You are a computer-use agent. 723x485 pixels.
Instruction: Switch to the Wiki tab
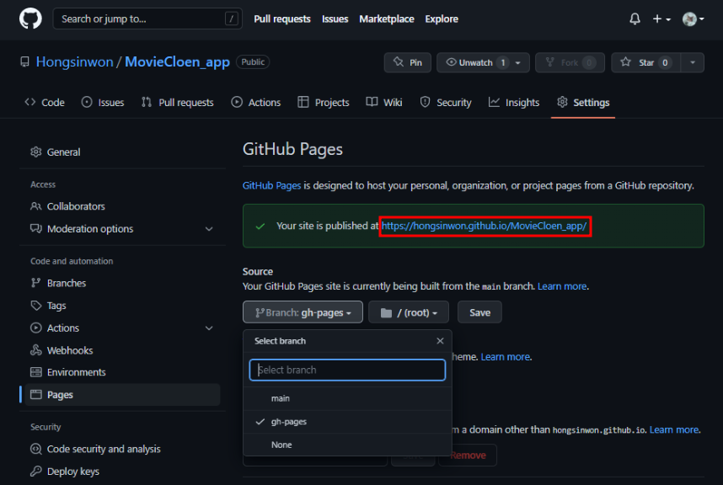point(384,102)
